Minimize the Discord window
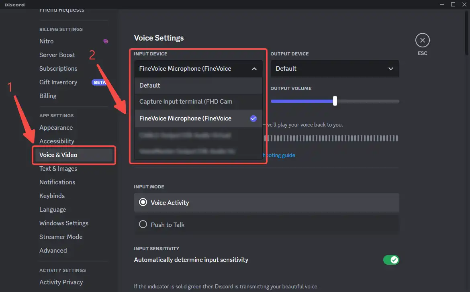Screen dimensions: 470x292 (x=442, y=4)
